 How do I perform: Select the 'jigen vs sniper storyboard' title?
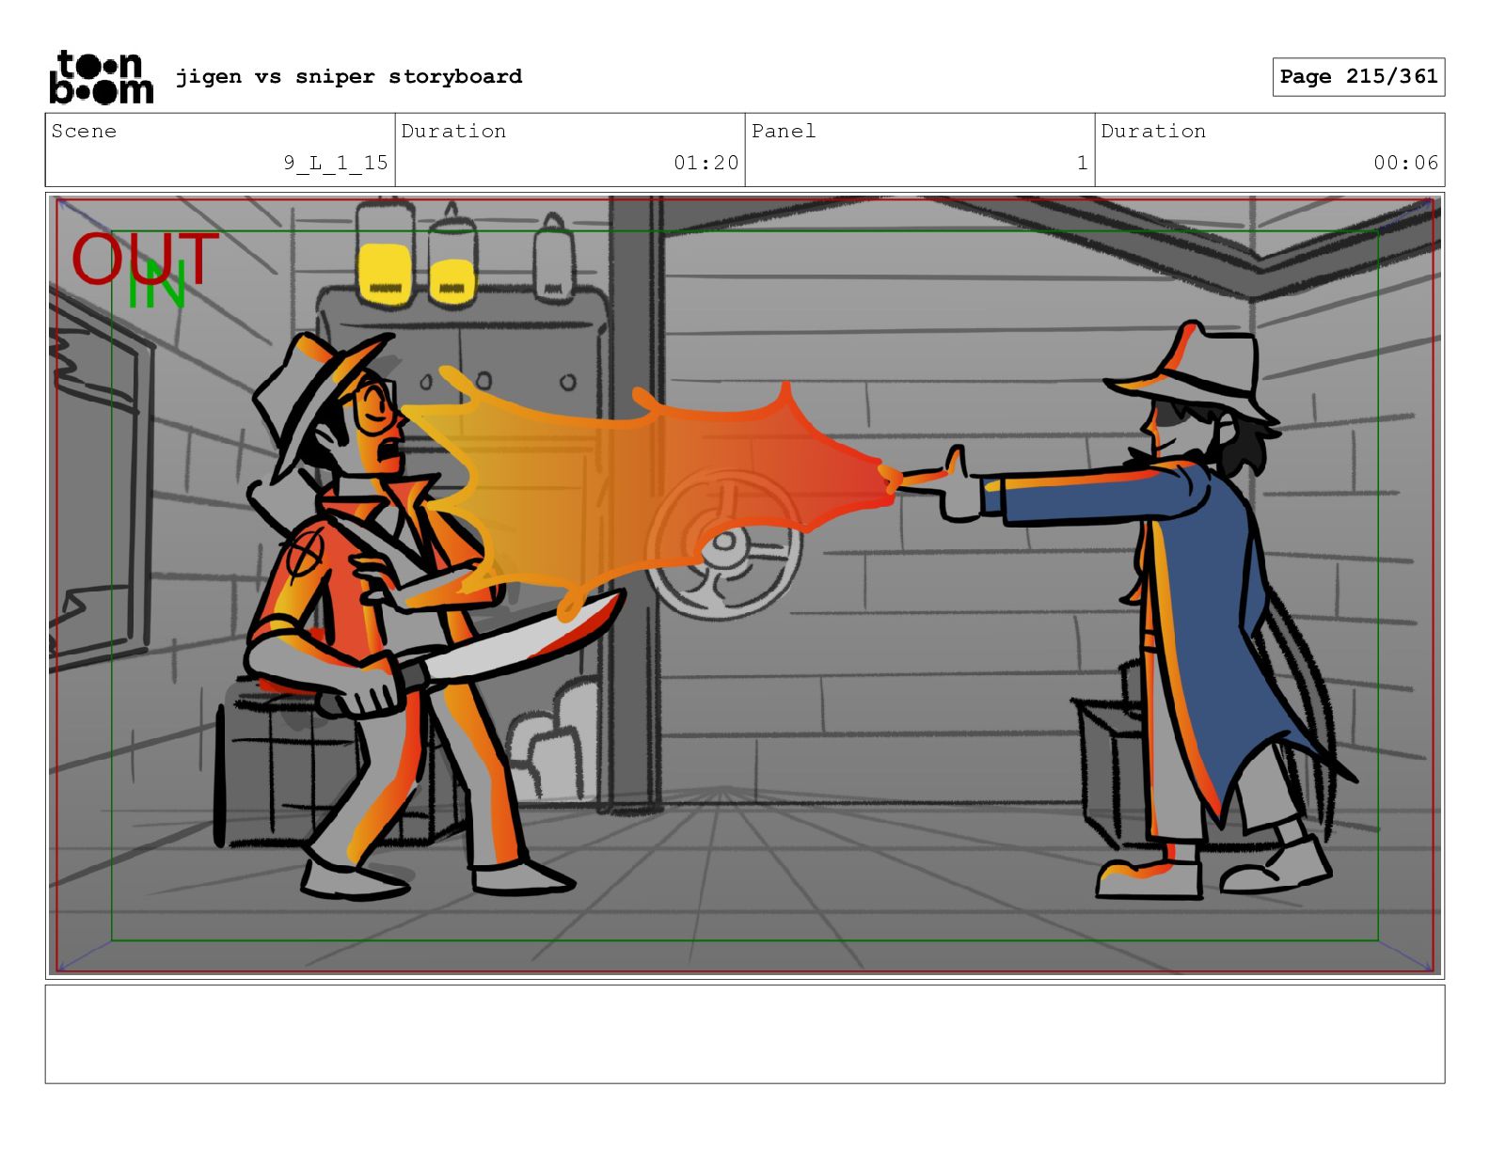click(x=349, y=76)
